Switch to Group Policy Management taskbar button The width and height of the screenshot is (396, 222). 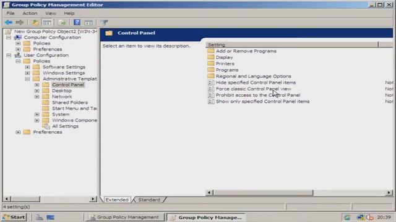[125, 217]
